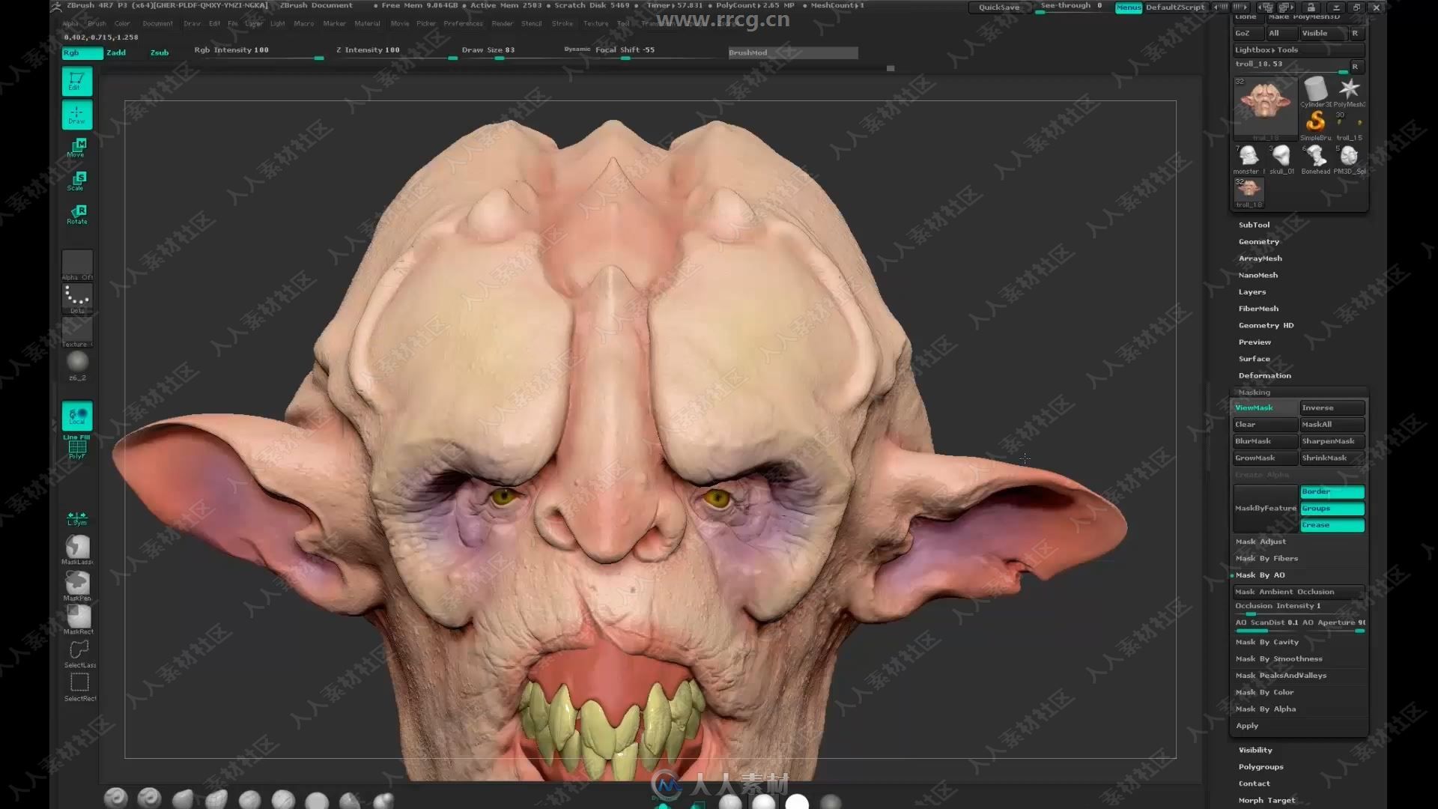Image resolution: width=1438 pixels, height=809 pixels.
Task: Expand the ArrayMesh section
Action: click(x=1260, y=258)
